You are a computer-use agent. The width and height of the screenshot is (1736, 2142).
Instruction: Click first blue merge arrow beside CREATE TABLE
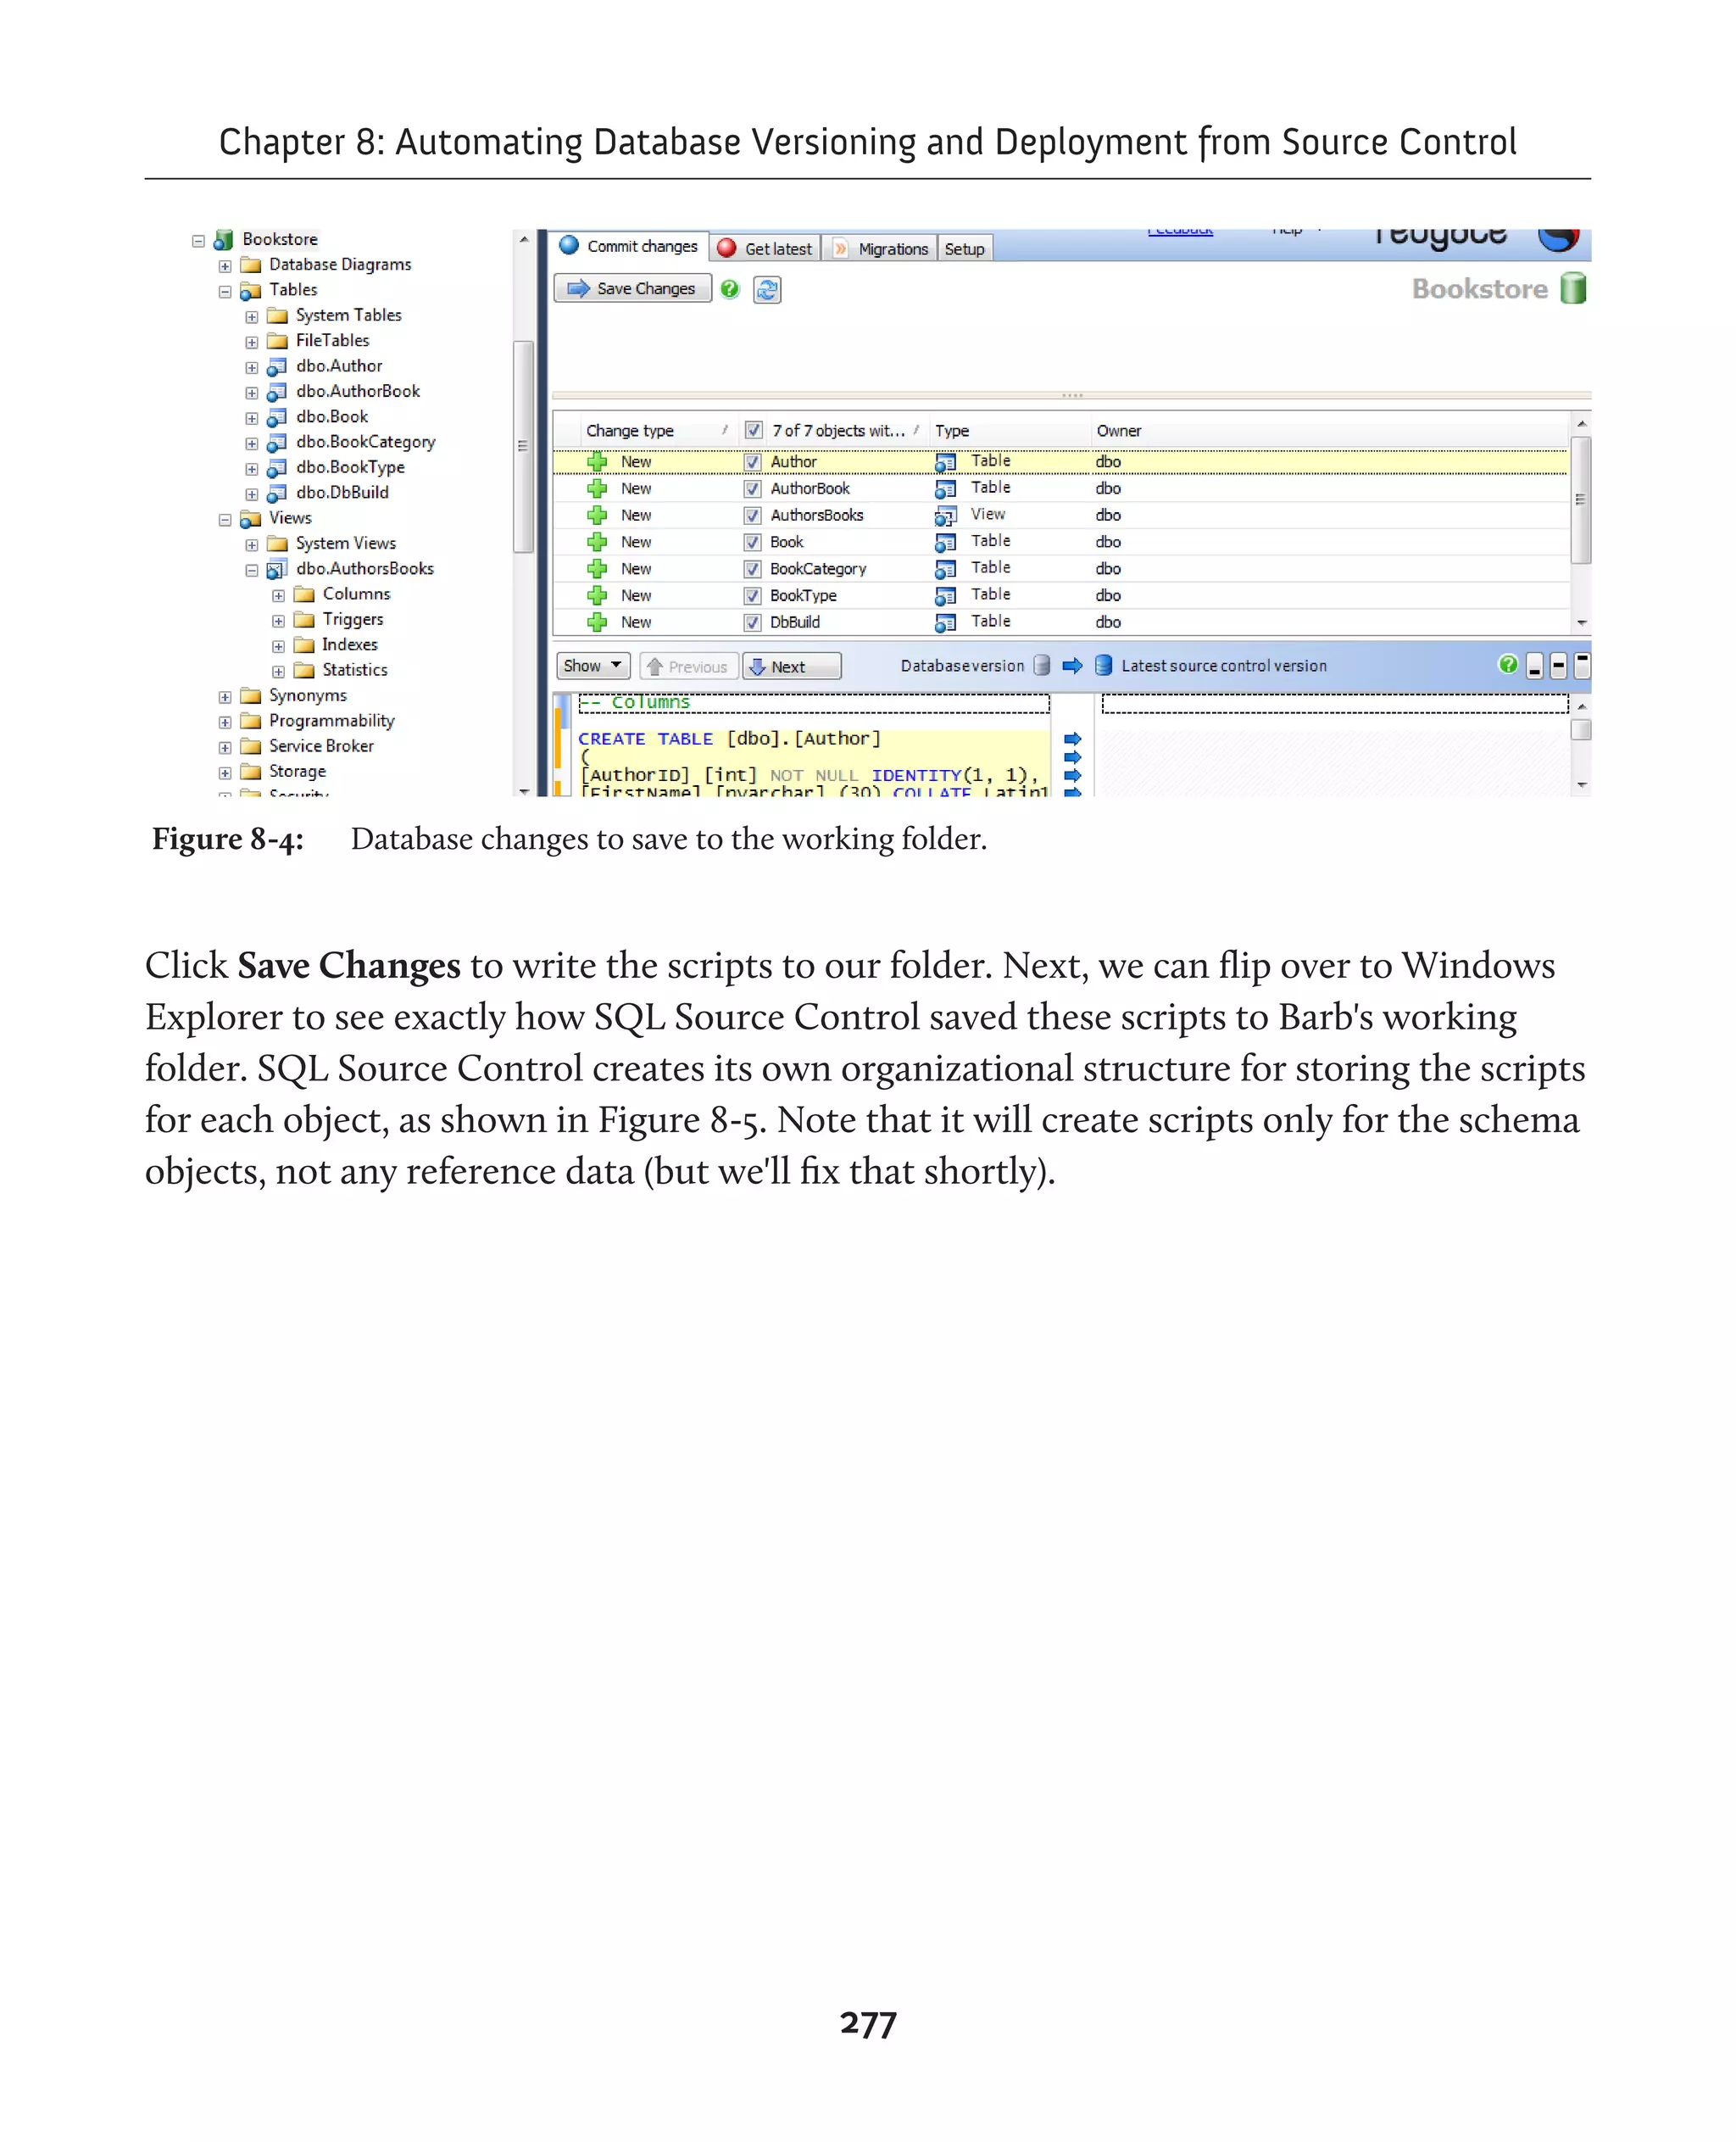[1073, 740]
